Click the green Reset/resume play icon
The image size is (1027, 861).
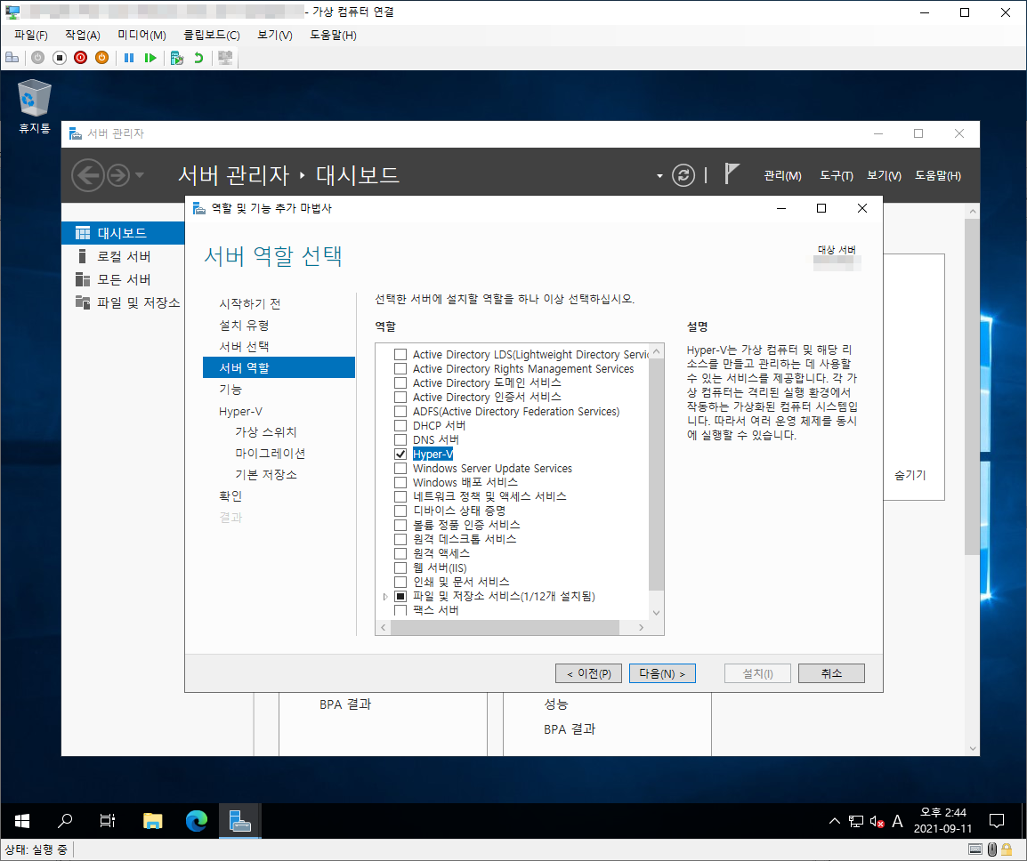pyautogui.click(x=150, y=58)
